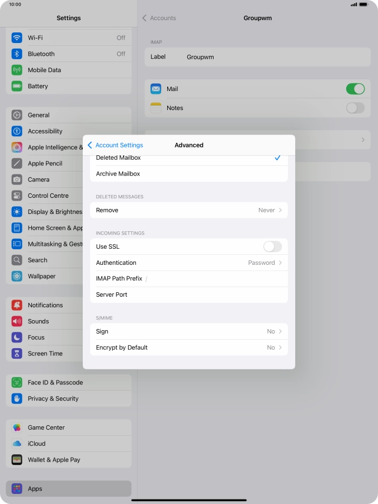Turn off the Mail toggle
The height and width of the screenshot is (504, 378).
pos(355,89)
